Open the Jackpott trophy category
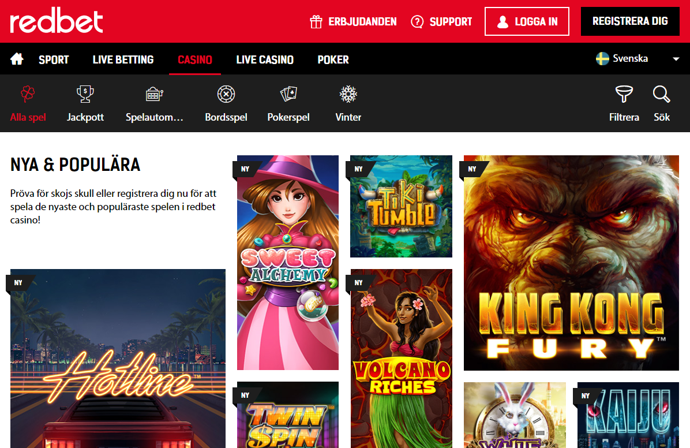The width and height of the screenshot is (690, 448). (x=85, y=94)
